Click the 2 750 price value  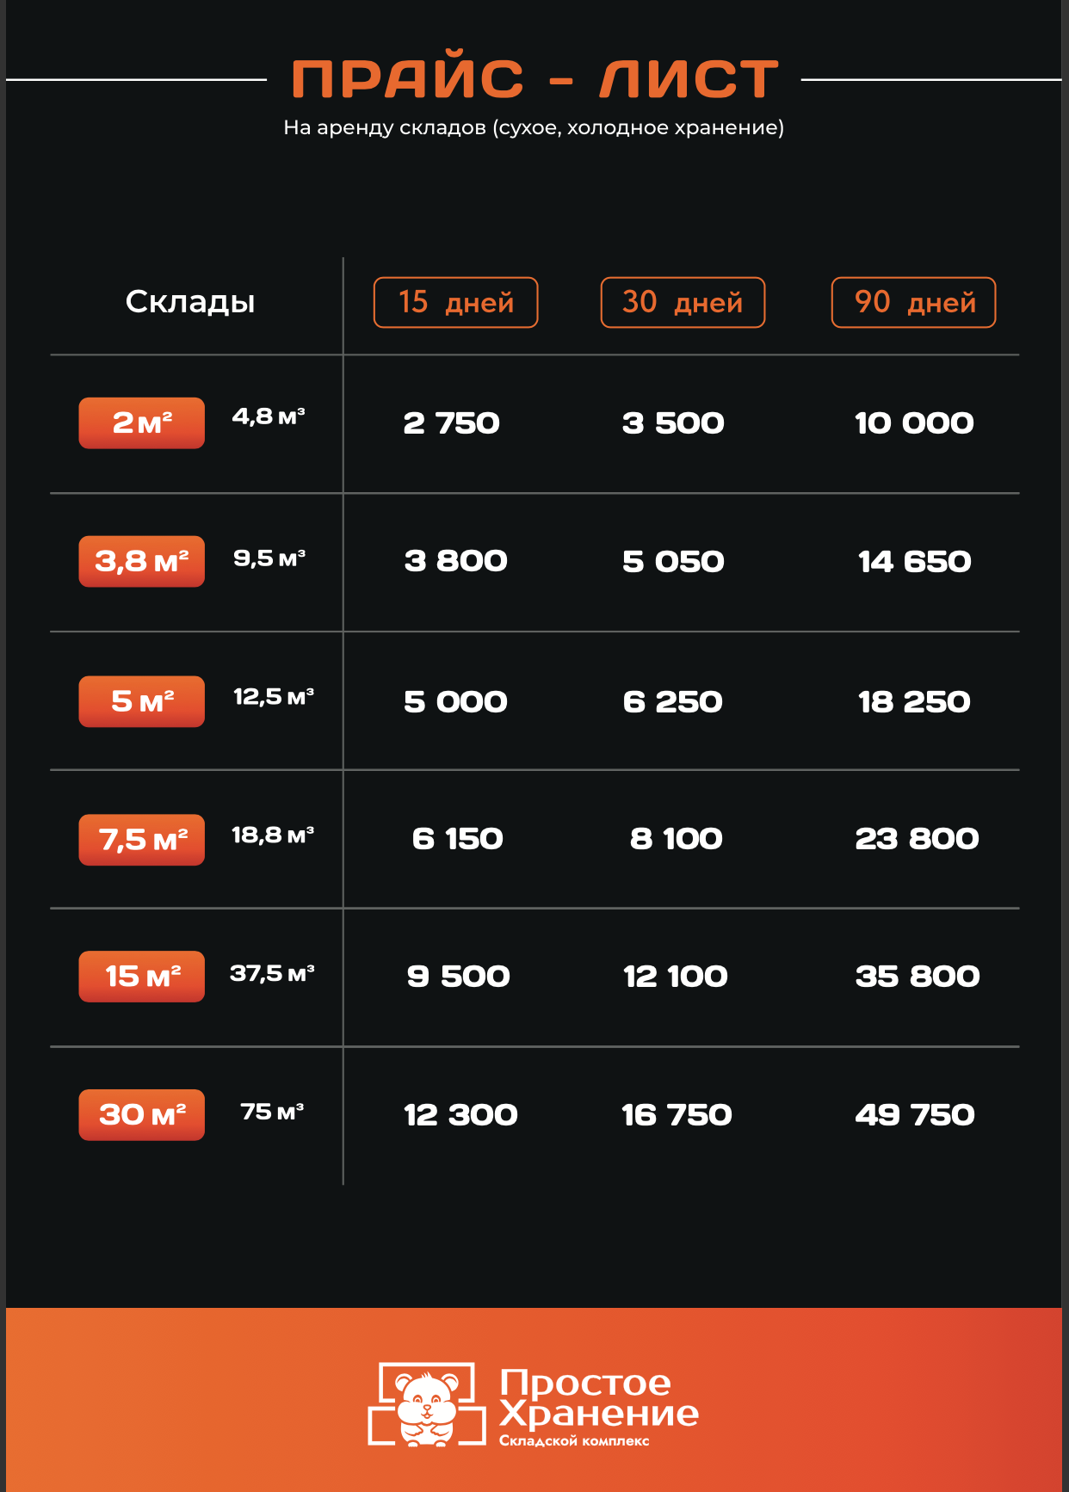[451, 423]
